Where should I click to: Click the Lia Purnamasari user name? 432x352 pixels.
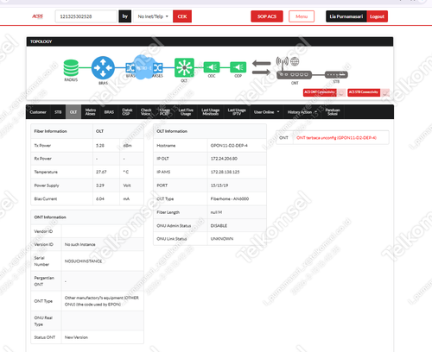pos(346,16)
